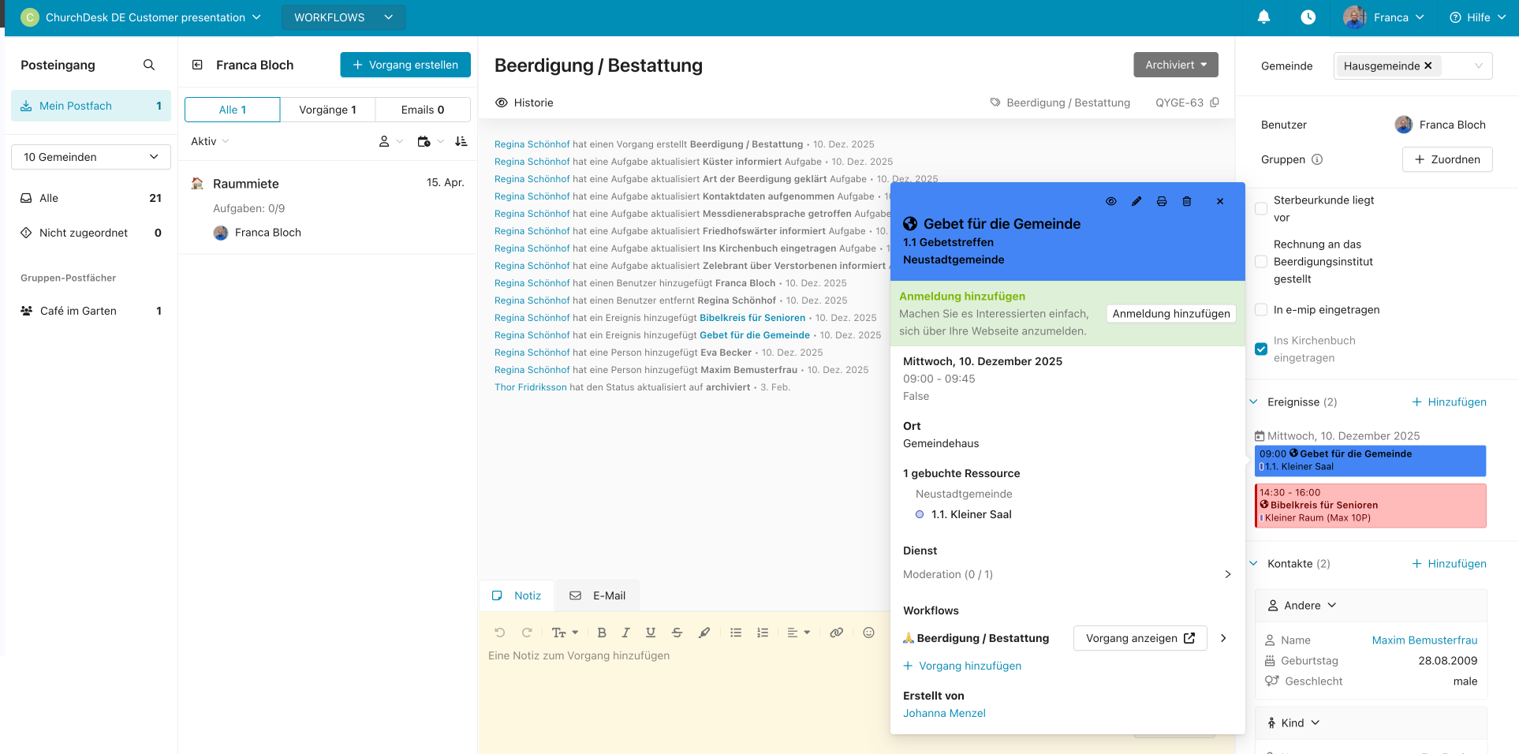Insert a bulleted list
Screen dimensions: 1519x754
coord(736,633)
